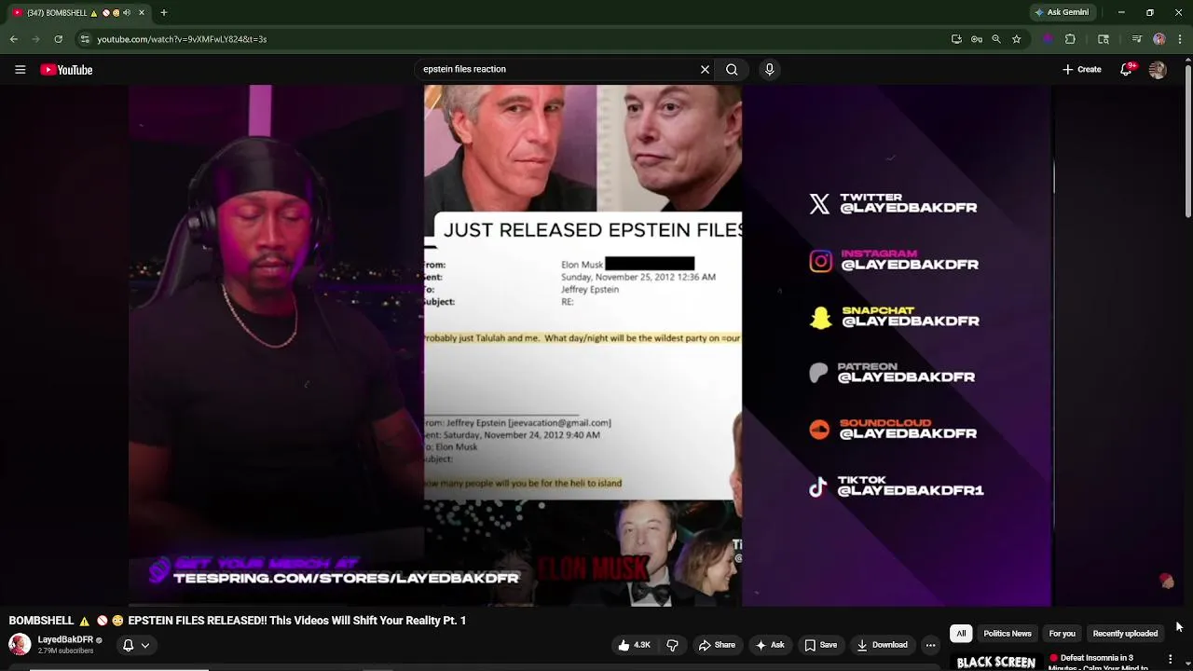Open a new tab with the plus
1193x671 pixels.
(163, 12)
